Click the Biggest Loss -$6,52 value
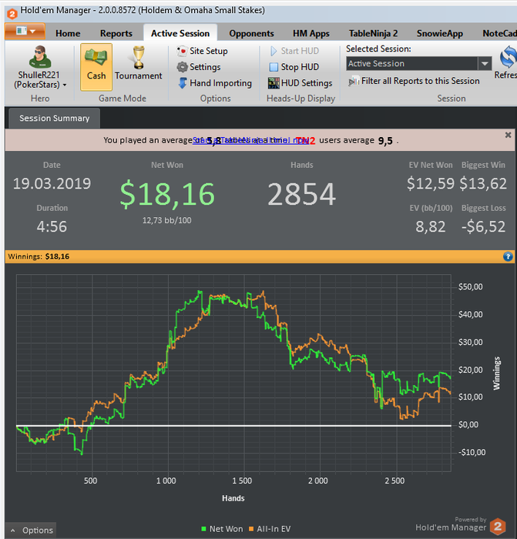 (483, 226)
